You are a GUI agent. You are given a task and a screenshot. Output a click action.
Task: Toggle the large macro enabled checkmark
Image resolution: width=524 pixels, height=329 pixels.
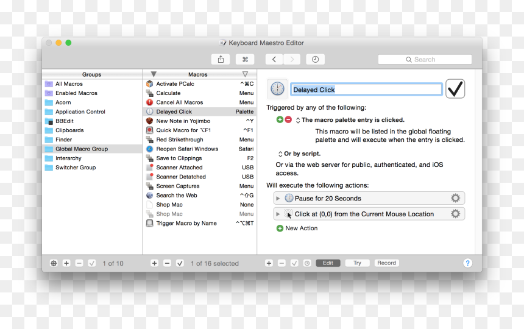tap(455, 89)
